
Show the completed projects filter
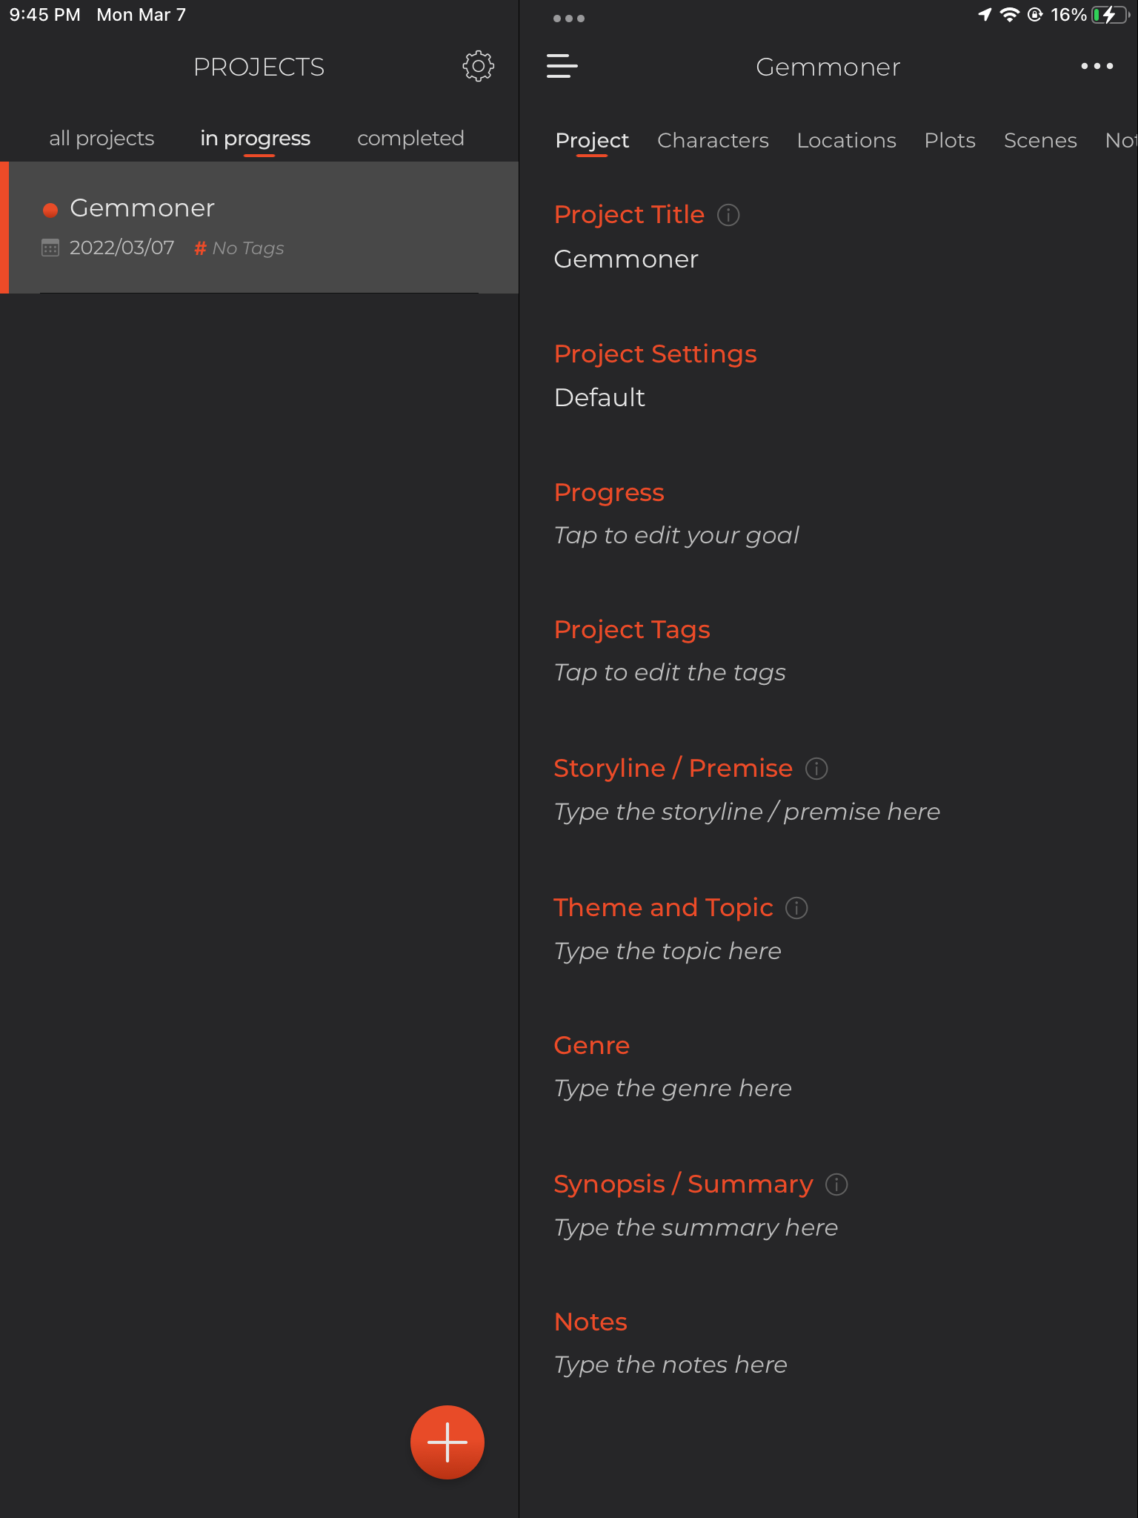click(410, 139)
